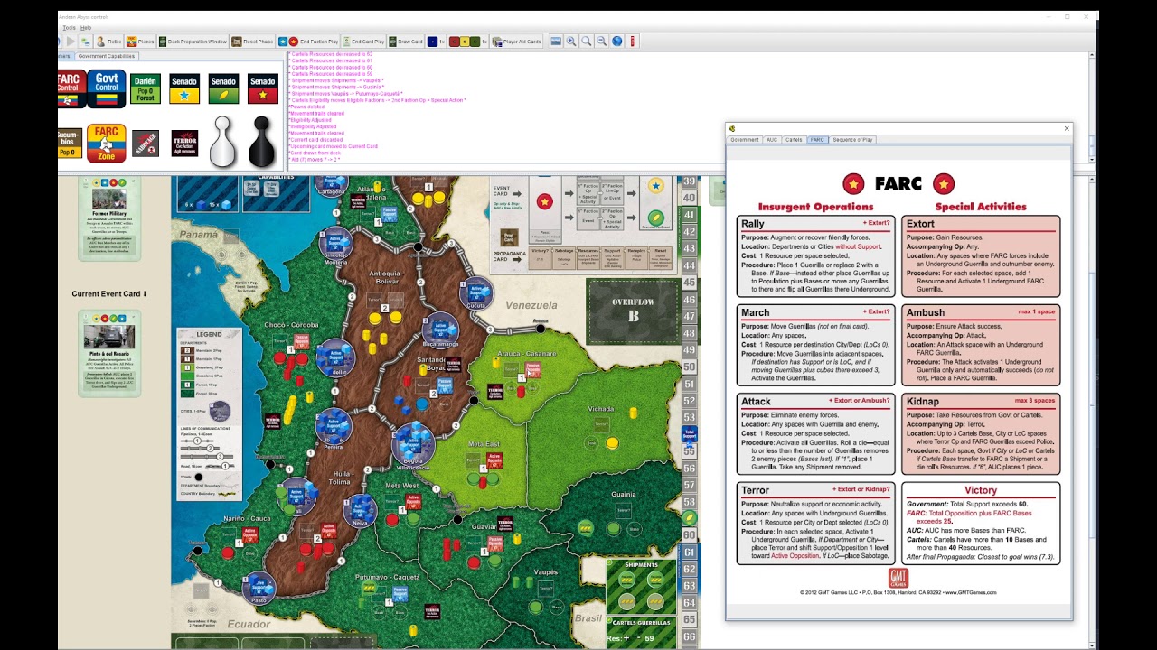Screen dimensions: 1157x650
Task: Click the Cúcuta city circle
Action: pos(476,292)
